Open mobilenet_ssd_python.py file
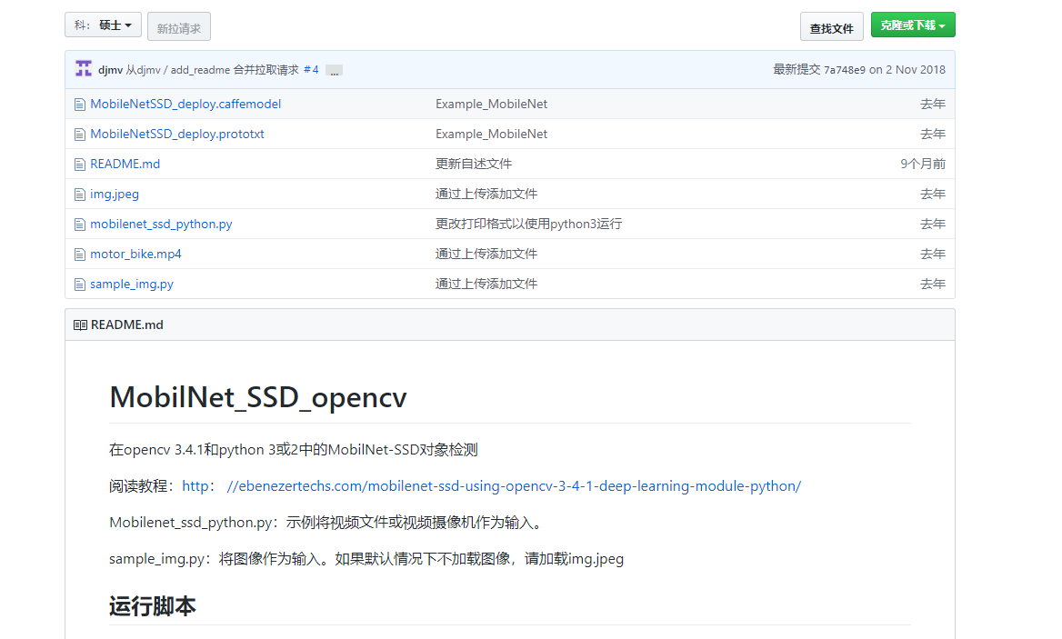 click(x=161, y=224)
